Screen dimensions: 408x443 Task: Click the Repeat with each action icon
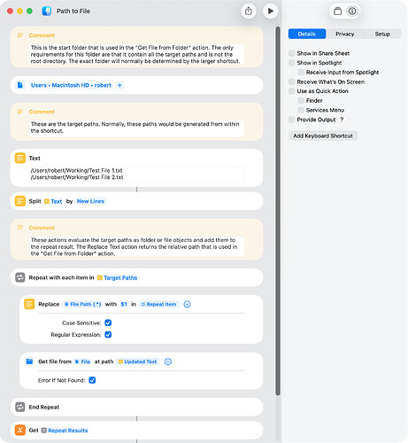[20, 277]
